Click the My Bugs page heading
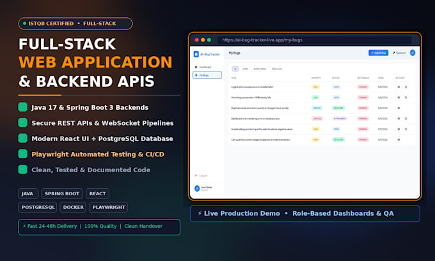Image resolution: width=435 pixels, height=261 pixels. [234, 53]
